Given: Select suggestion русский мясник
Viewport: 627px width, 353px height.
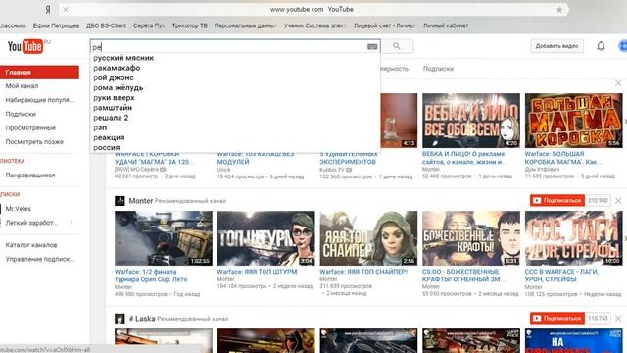Looking at the screenshot, I should pos(123,58).
